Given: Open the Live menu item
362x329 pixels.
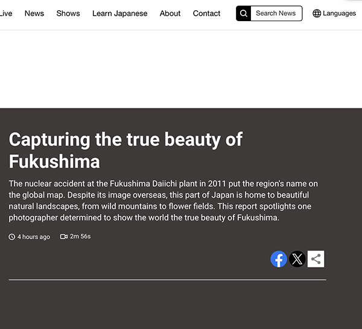Looking at the screenshot, I should 6,13.
